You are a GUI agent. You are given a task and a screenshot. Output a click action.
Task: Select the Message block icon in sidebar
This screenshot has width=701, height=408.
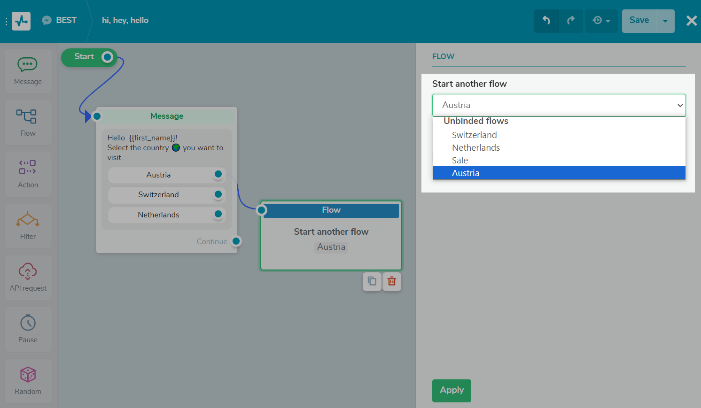(x=28, y=65)
